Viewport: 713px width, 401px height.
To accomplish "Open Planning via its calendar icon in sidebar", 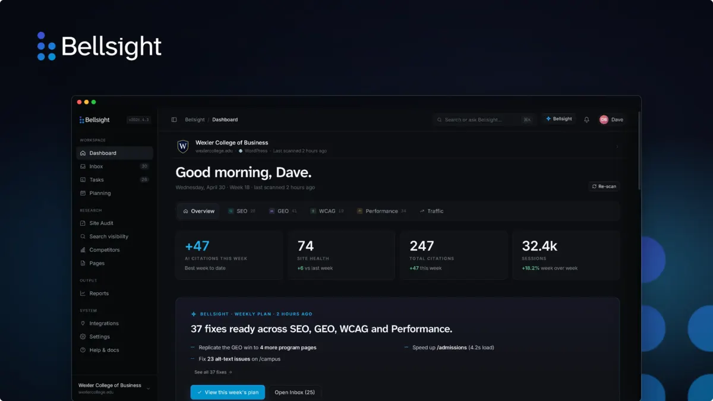I will pyautogui.click(x=83, y=193).
